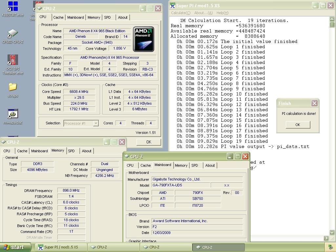Click the AMD Phenom II logo image

coord(143,39)
